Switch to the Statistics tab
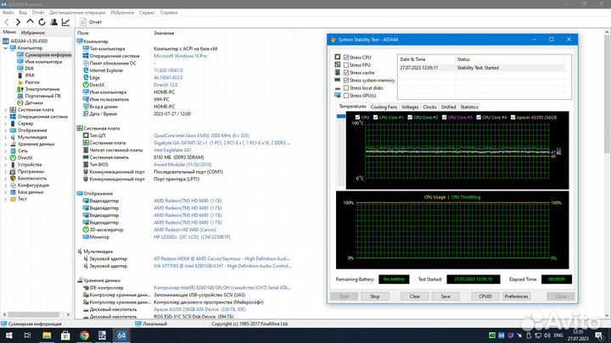 (x=469, y=107)
